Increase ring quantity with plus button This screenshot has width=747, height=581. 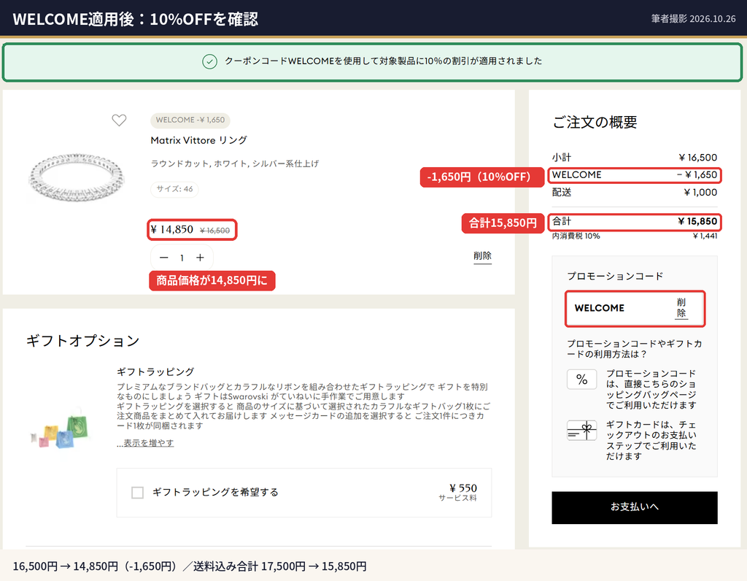click(200, 258)
